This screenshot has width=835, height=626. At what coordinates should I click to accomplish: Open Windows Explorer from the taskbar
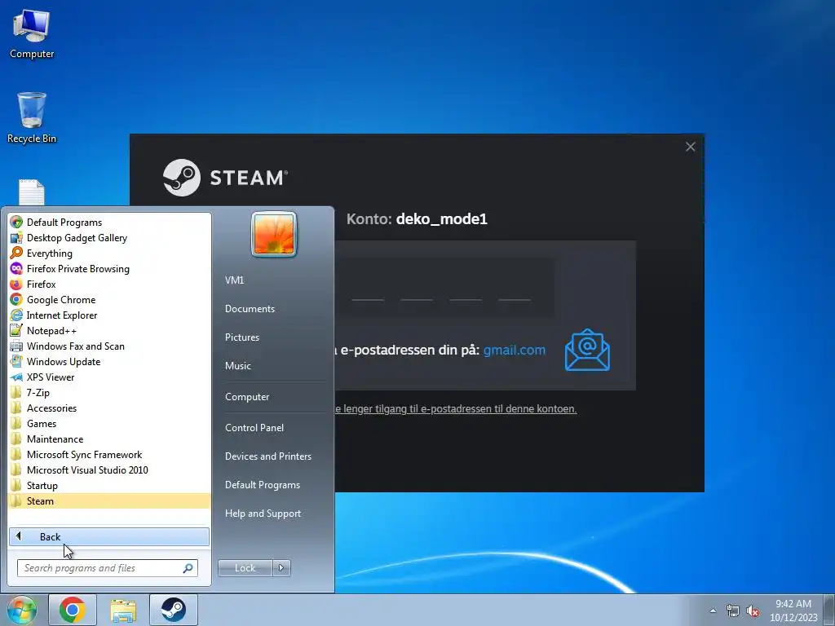(123, 610)
